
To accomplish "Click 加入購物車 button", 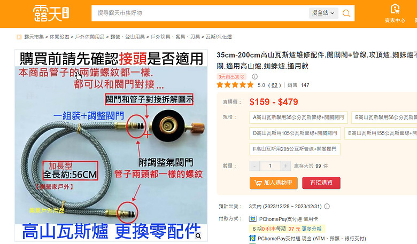I will 273,183.
